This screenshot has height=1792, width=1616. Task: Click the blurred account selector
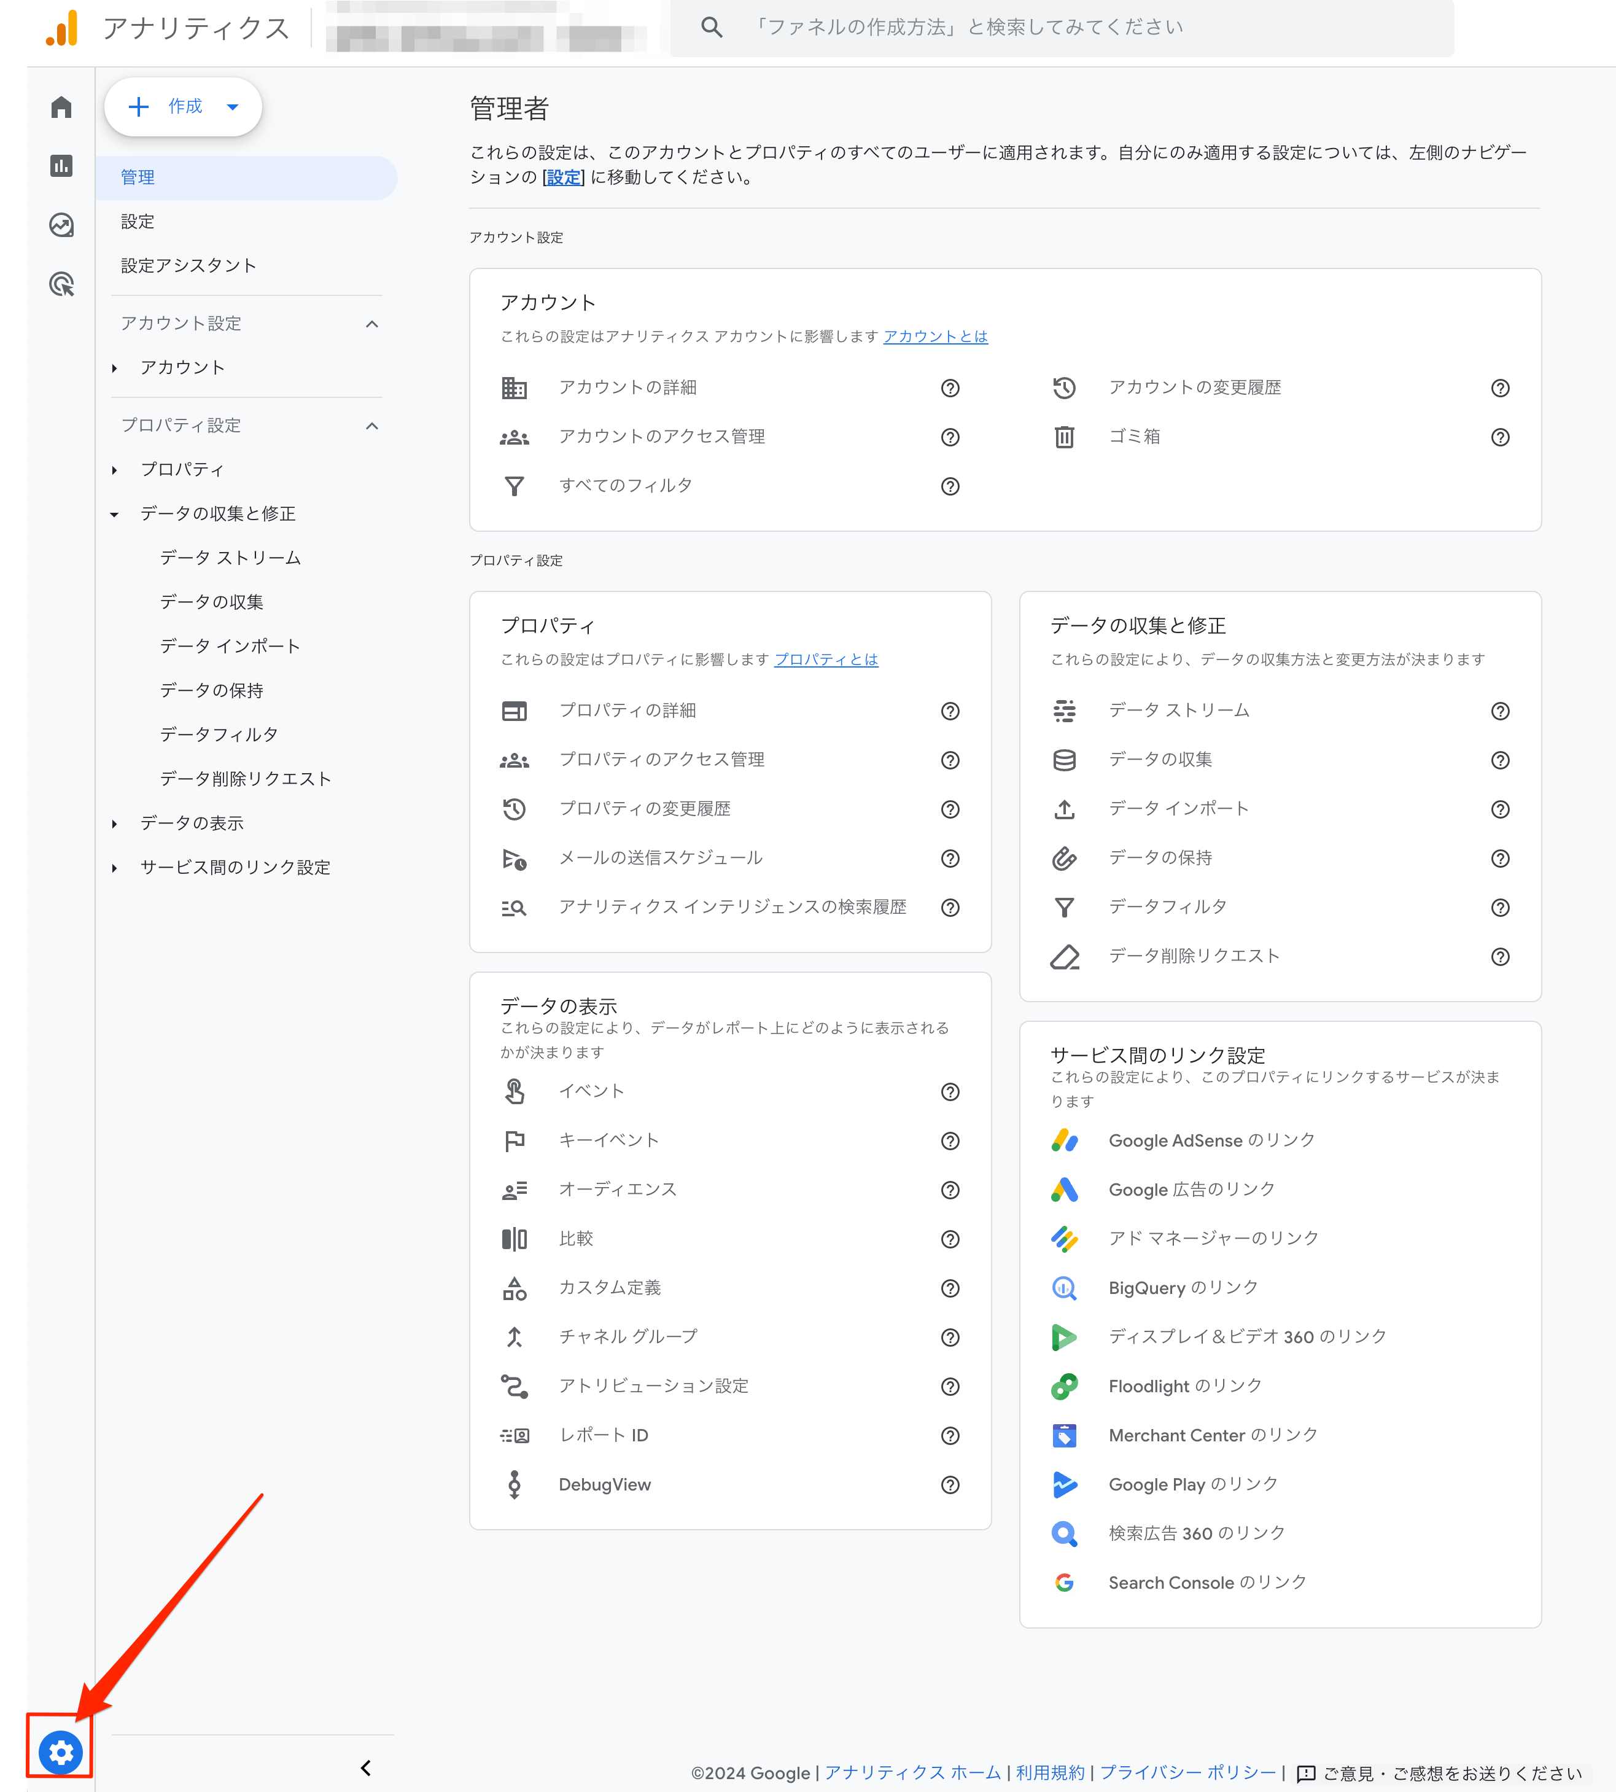pyautogui.click(x=486, y=28)
